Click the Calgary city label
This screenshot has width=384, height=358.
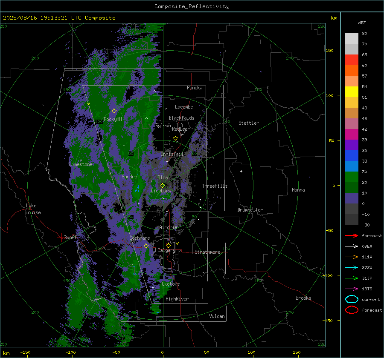166,250
